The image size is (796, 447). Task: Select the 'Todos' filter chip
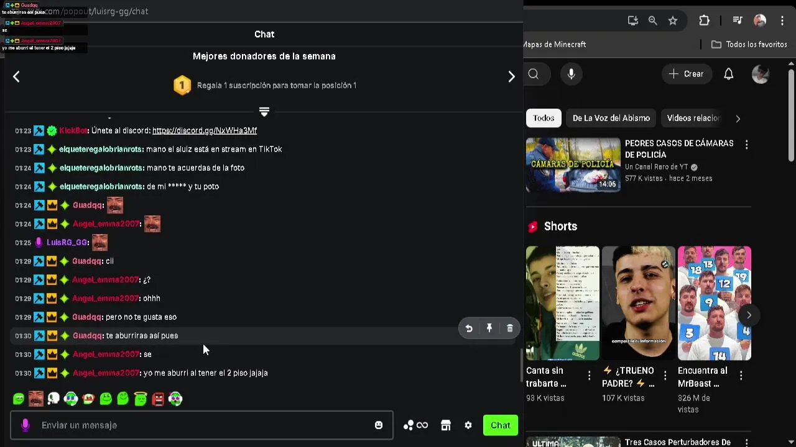coord(544,118)
